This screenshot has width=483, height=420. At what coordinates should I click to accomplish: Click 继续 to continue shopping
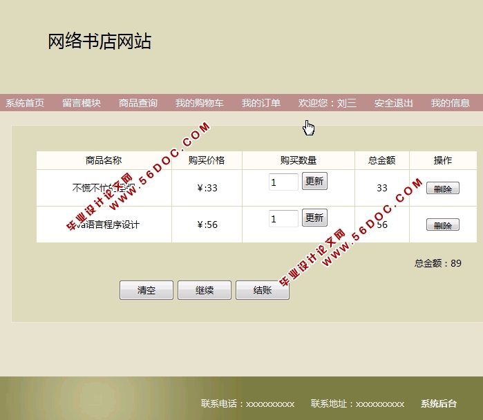[205, 290]
